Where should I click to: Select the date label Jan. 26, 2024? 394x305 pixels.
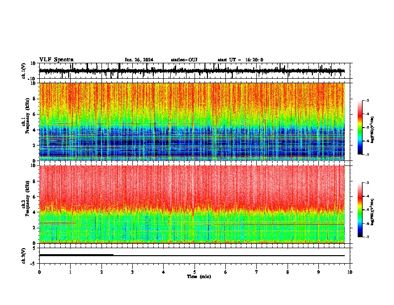139,60
